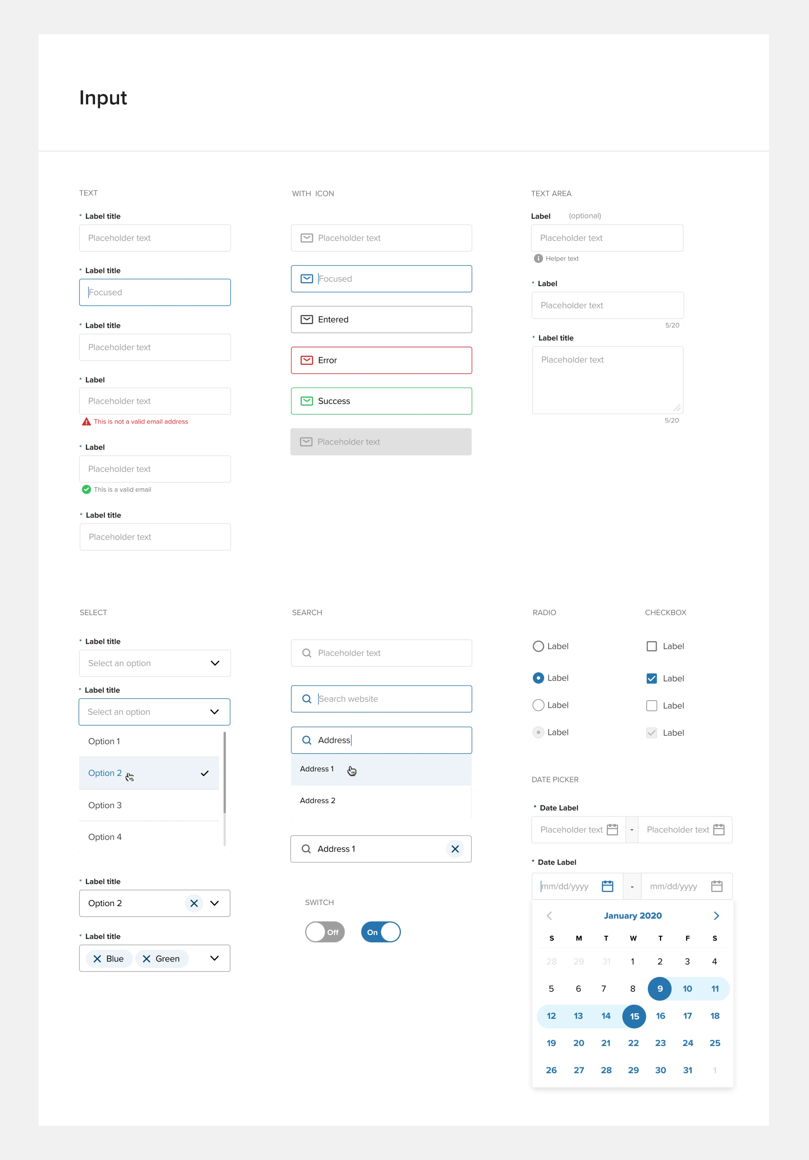Choose highlighted Option 2 in the list
The image size is (809, 1160).
149,774
